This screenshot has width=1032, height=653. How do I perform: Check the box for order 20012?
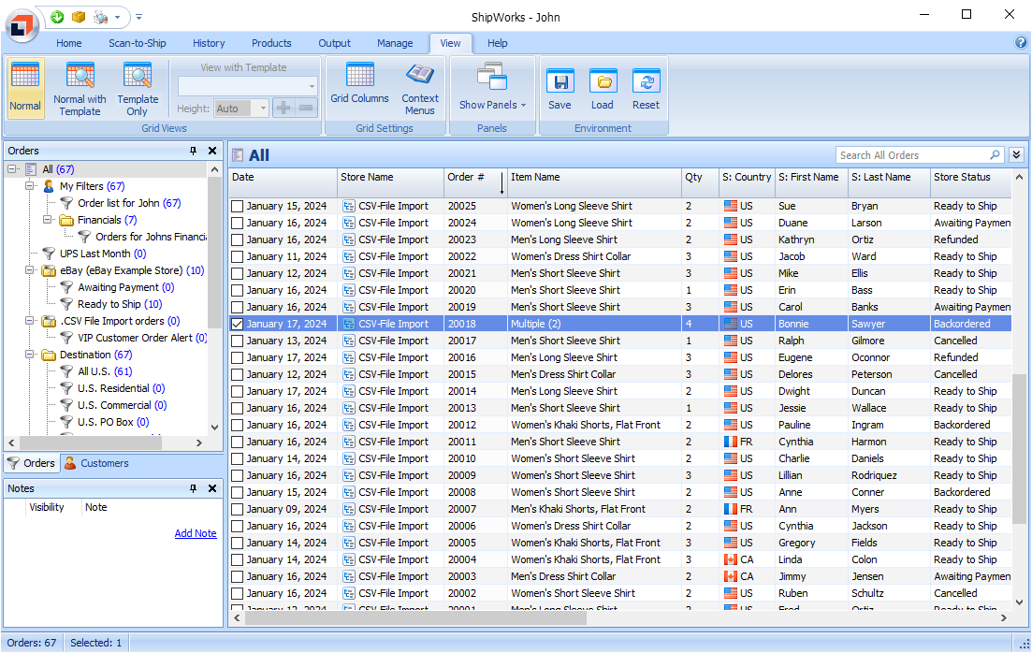tap(238, 426)
